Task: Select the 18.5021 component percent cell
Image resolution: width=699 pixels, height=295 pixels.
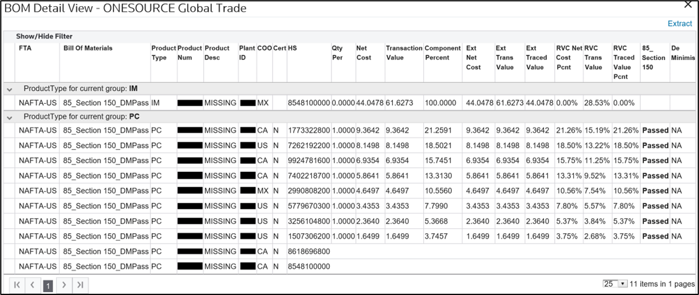Action: tap(437, 145)
